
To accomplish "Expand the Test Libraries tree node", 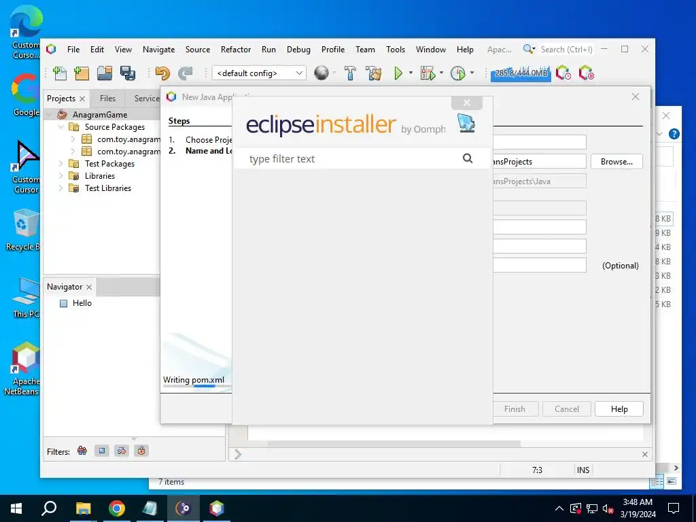I will click(x=60, y=188).
